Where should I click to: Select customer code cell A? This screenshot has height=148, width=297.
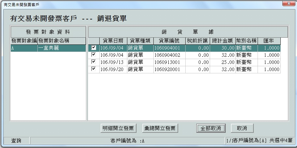tap(24, 48)
